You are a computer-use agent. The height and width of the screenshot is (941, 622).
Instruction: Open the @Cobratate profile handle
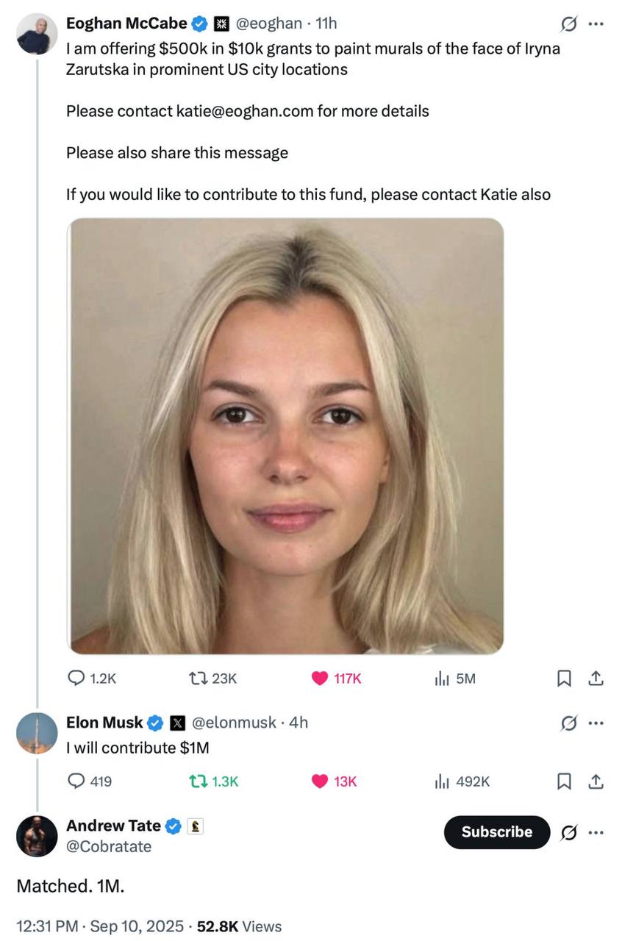109,847
